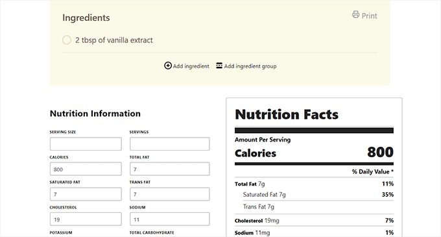Click the plus icon for Add ingredient
The width and height of the screenshot is (441, 237).
click(x=168, y=66)
